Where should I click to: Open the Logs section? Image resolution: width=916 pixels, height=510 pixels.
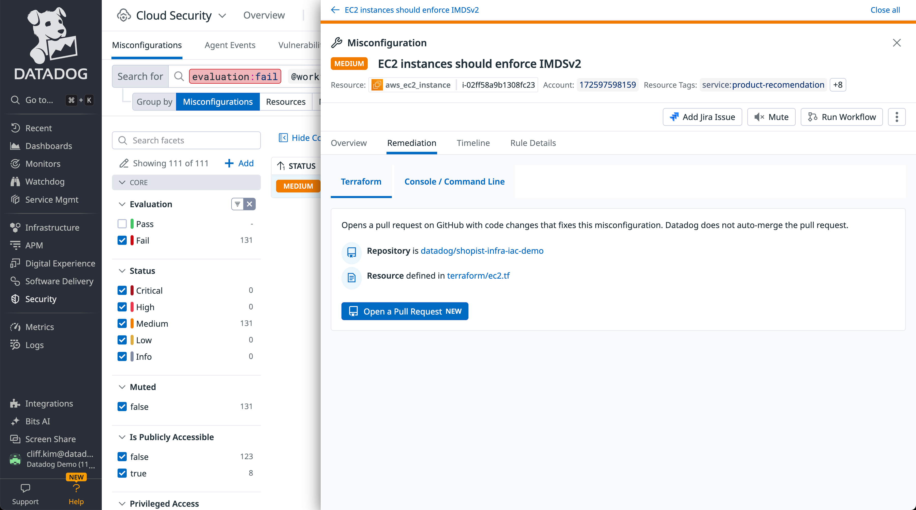[x=35, y=345]
